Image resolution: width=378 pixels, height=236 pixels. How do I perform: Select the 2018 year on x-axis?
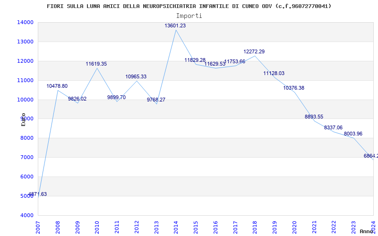click(255, 227)
